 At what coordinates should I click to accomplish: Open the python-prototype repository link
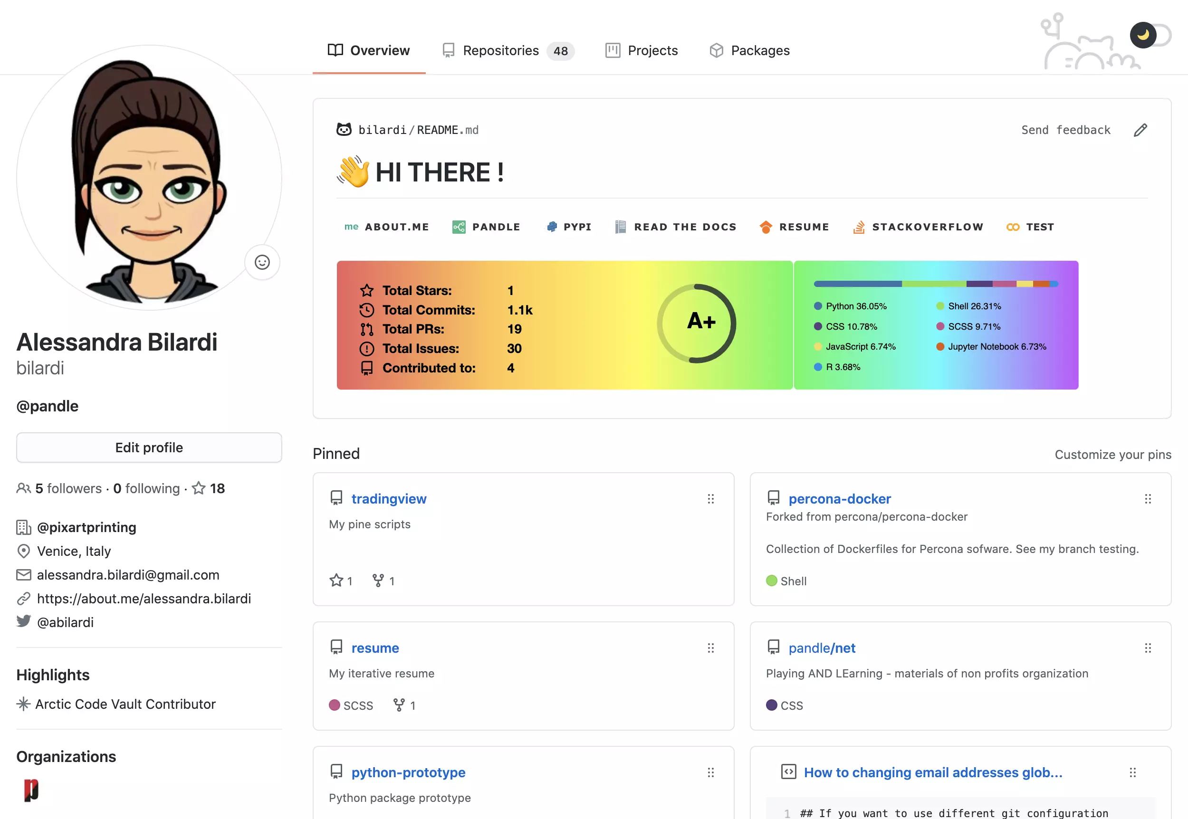(408, 772)
